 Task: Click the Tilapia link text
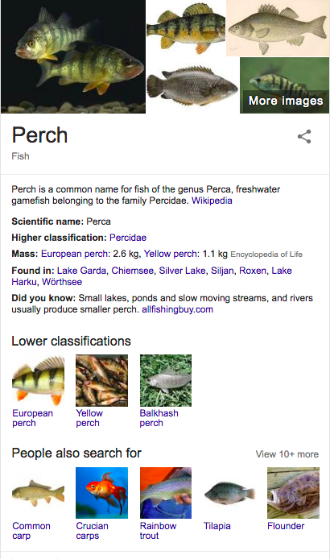coord(217,526)
